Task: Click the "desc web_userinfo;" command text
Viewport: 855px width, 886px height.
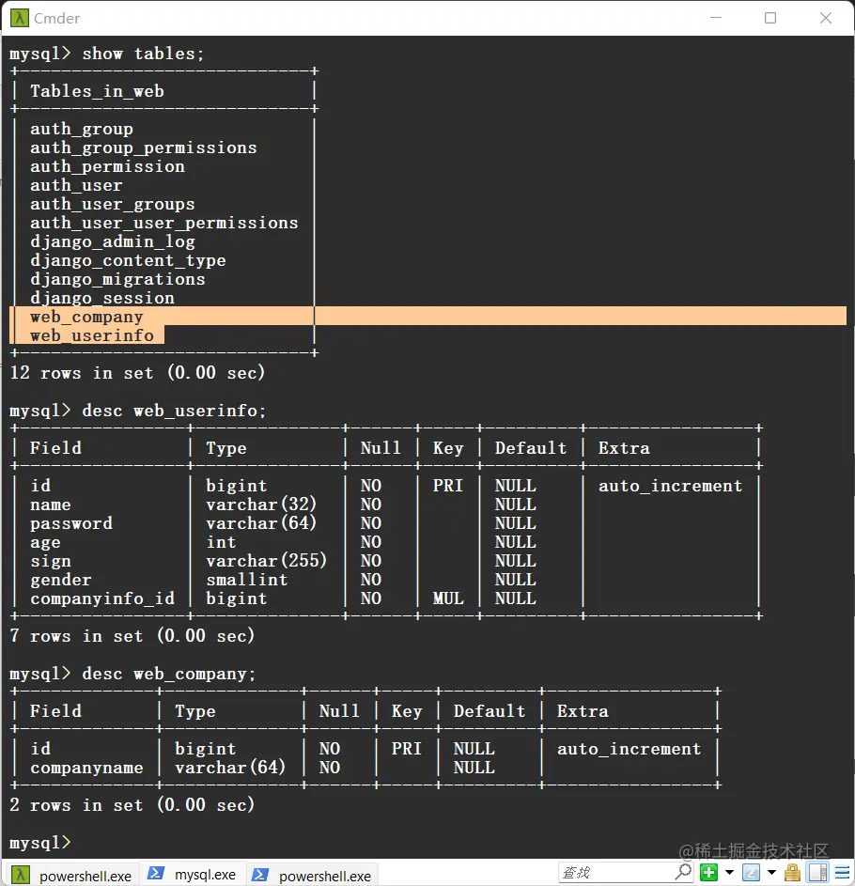Action: click(174, 411)
